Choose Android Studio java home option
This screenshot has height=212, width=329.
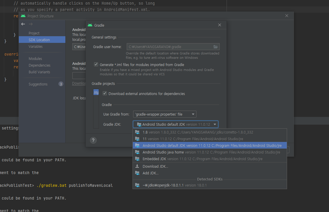(209, 152)
